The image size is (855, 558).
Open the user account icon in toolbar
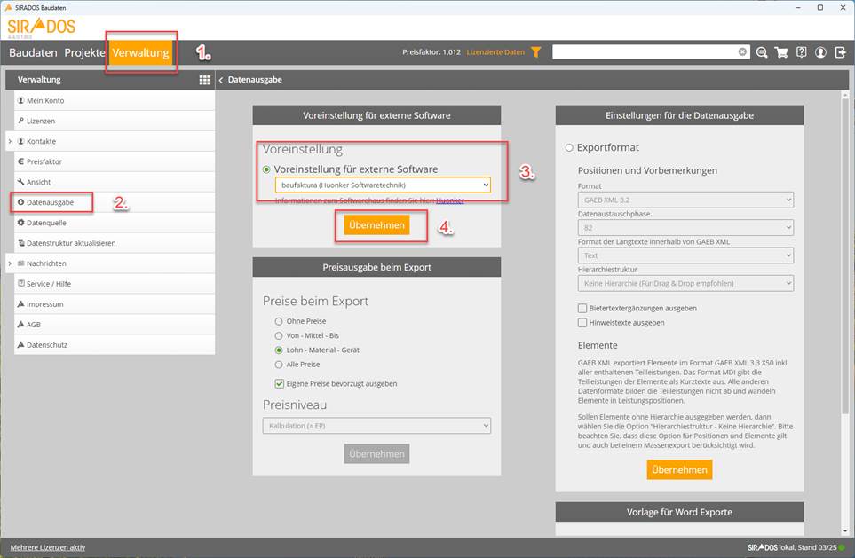click(x=820, y=52)
